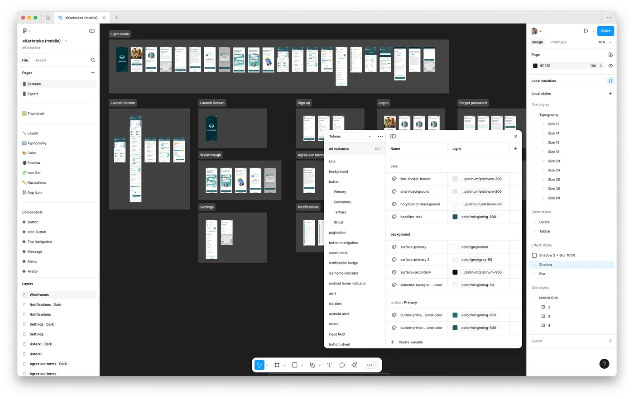Close the variables window
The height and width of the screenshot is (399, 634).
tap(515, 136)
